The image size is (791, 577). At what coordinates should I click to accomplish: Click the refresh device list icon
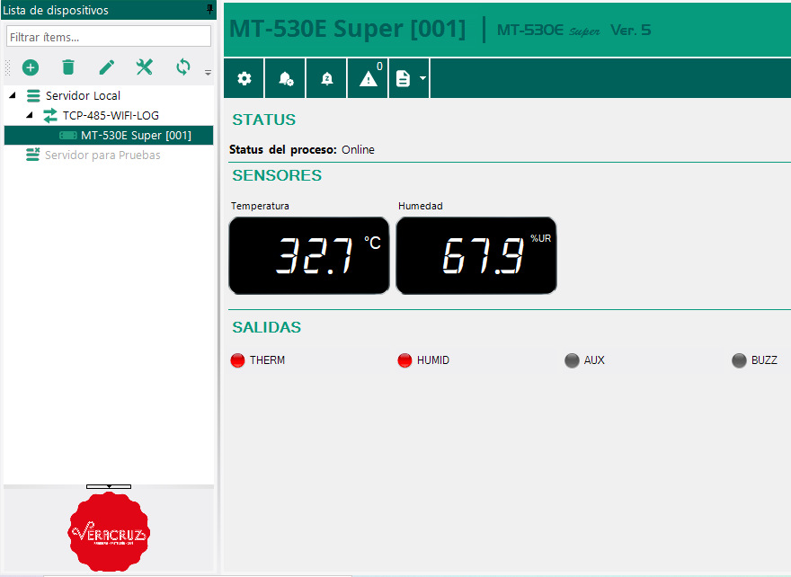click(183, 67)
